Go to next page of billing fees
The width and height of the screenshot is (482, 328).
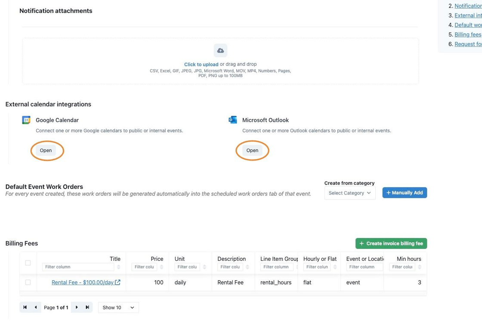pyautogui.click(x=77, y=307)
